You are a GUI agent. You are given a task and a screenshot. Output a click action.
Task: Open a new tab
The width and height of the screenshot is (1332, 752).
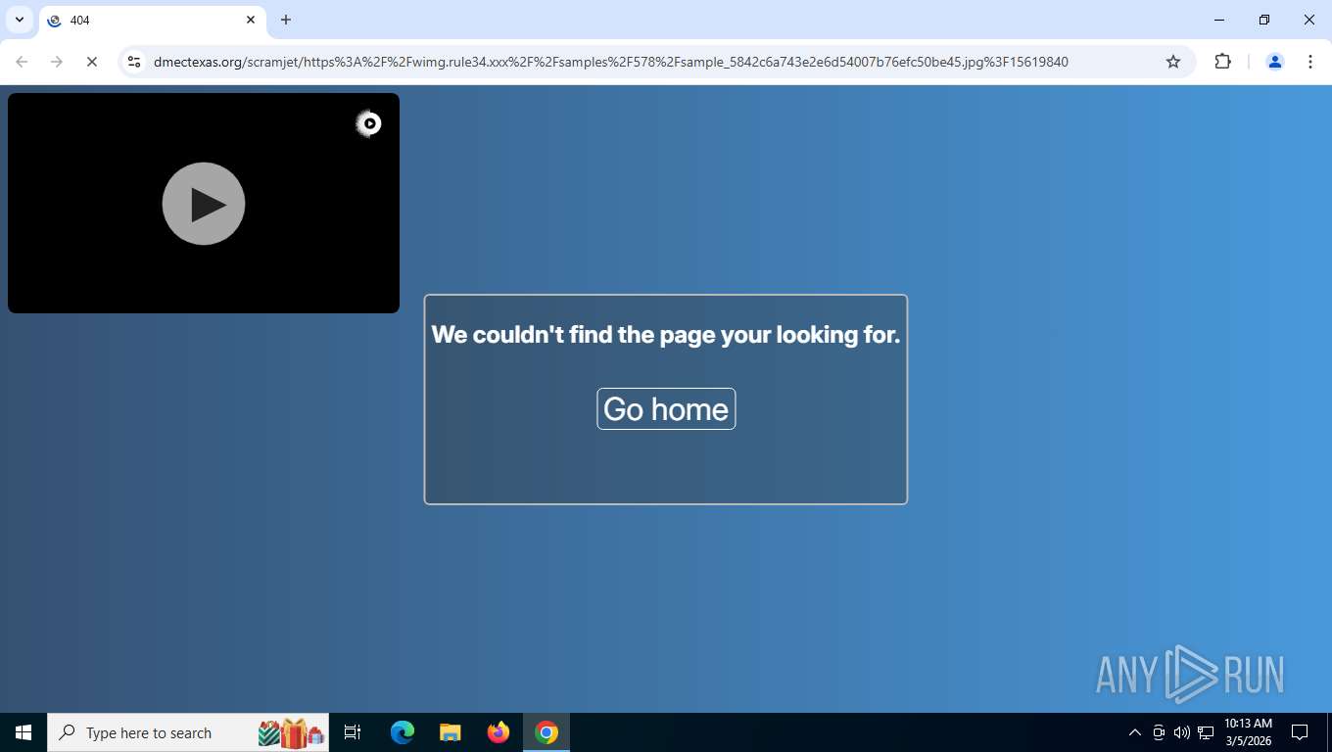click(x=286, y=20)
